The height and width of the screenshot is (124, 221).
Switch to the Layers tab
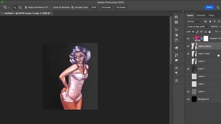coord(190,15)
